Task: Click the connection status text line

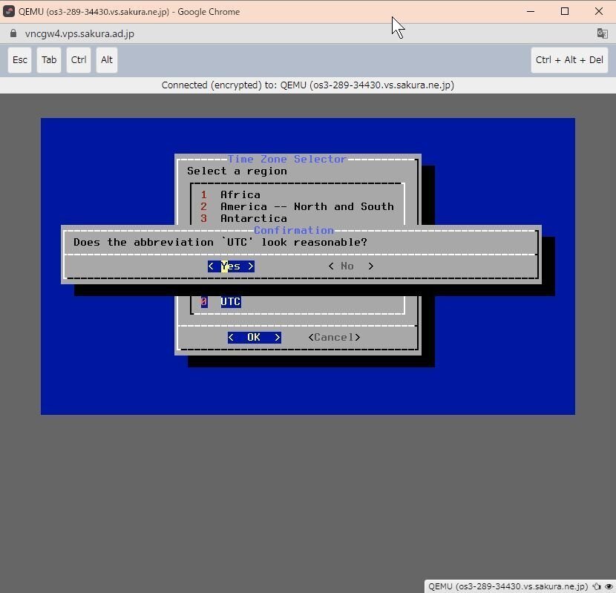Action: tap(307, 85)
